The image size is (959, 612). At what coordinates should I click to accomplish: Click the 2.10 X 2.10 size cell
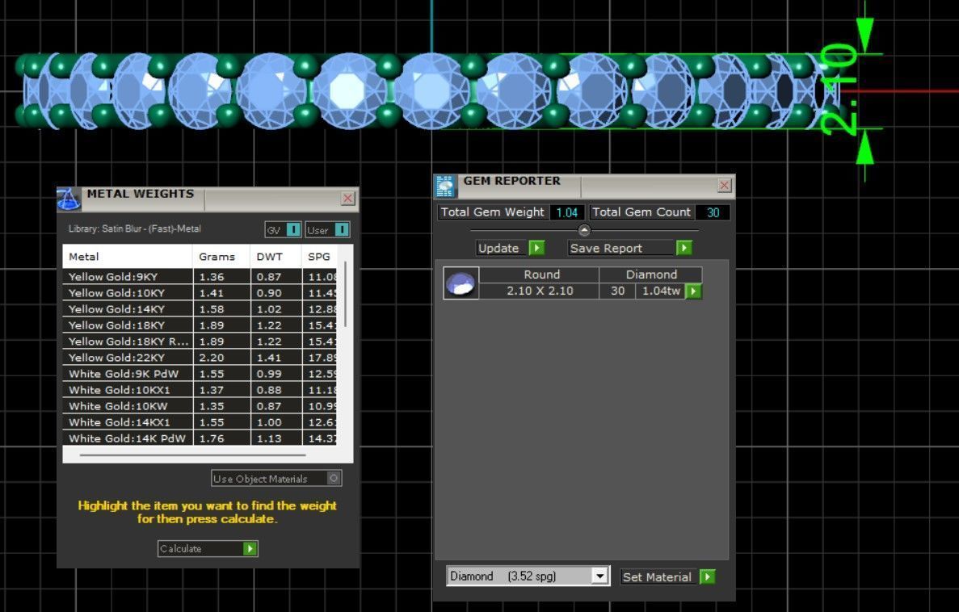pyautogui.click(x=540, y=291)
